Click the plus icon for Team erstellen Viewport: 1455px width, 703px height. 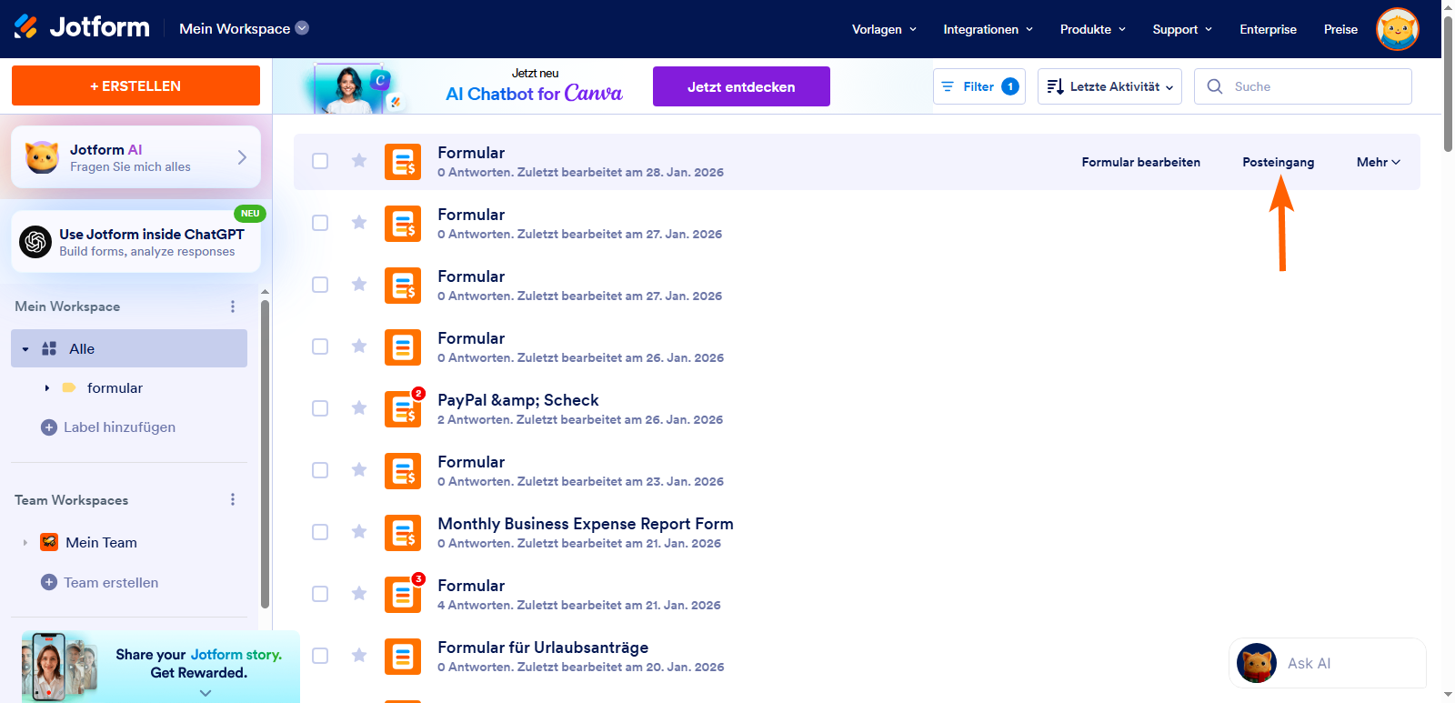tap(49, 582)
